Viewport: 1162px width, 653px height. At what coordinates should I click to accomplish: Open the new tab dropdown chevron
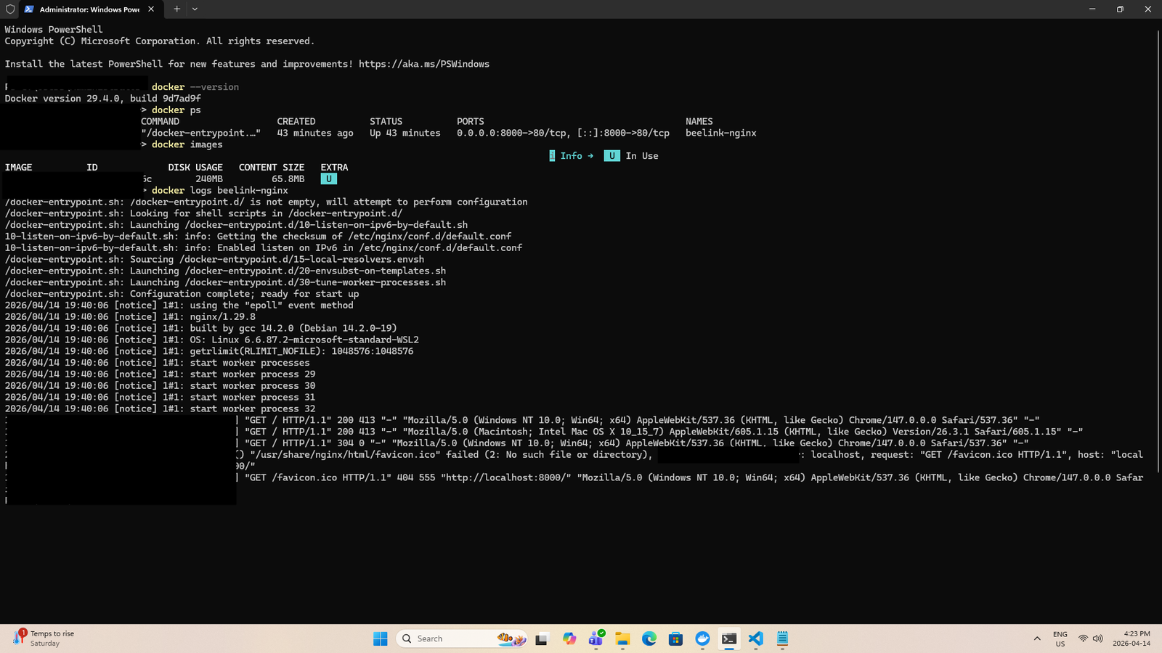[x=194, y=9]
